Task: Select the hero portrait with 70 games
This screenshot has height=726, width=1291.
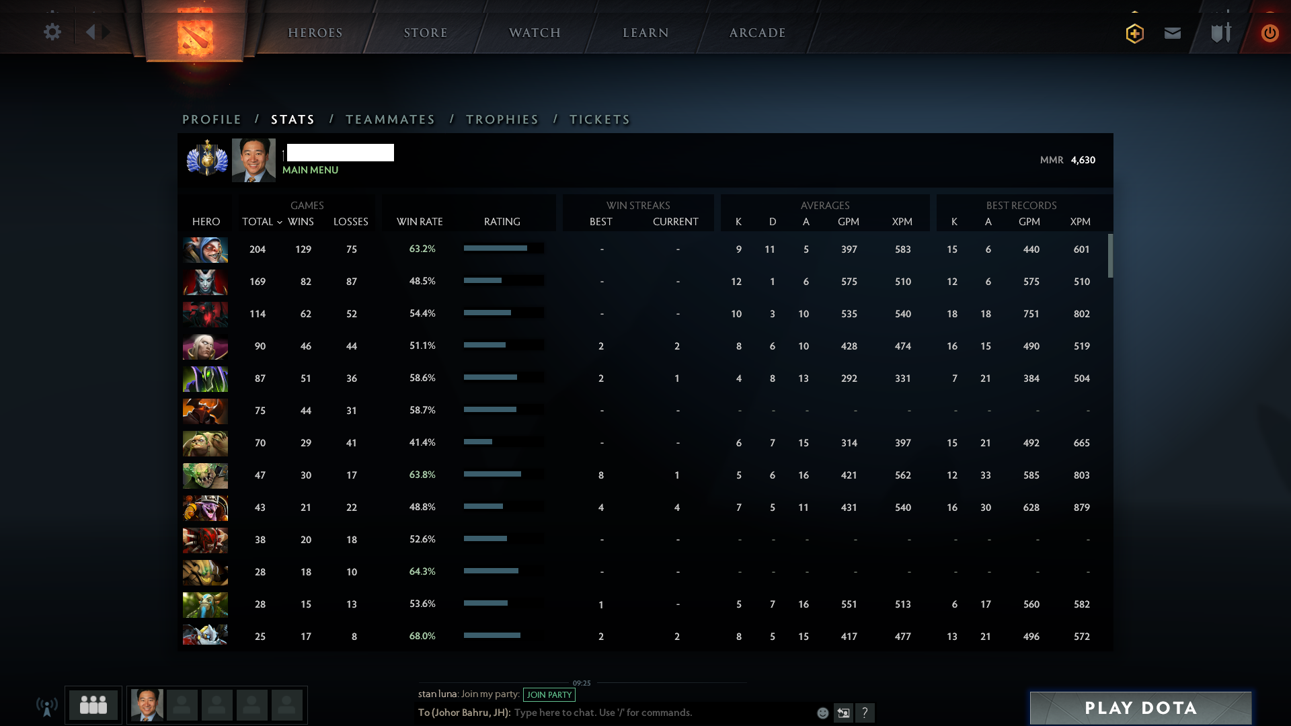Action: click(205, 443)
